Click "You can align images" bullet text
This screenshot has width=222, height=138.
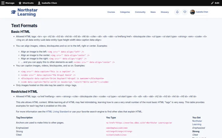[62, 46]
